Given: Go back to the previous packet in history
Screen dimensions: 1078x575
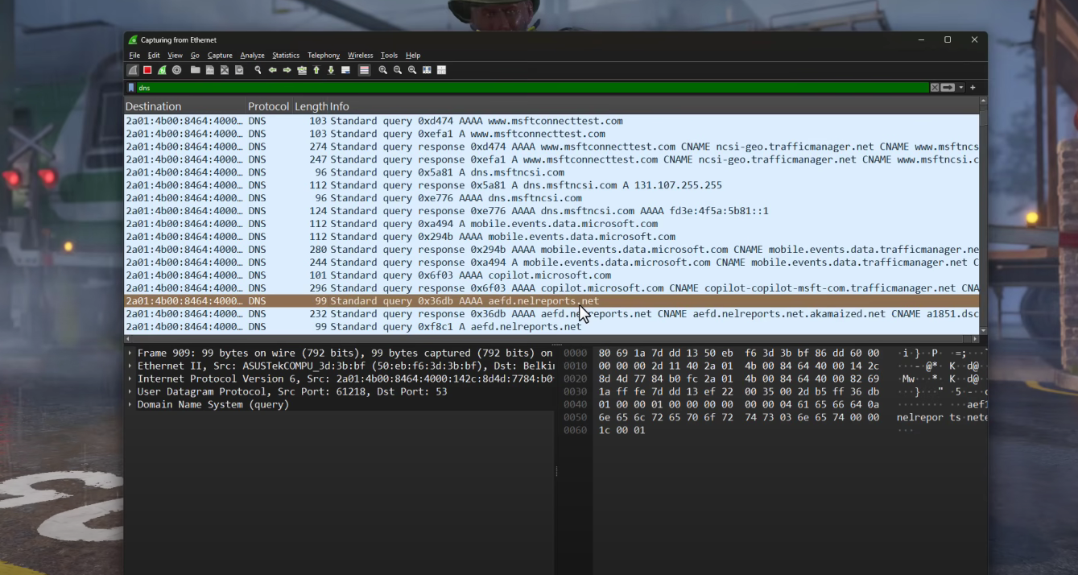Looking at the screenshot, I should click(272, 70).
